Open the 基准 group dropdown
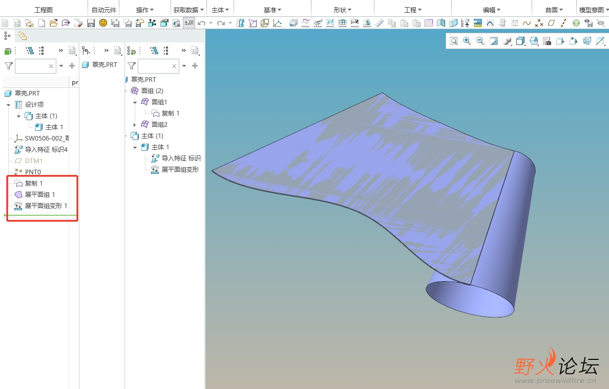The height and width of the screenshot is (389, 609). pos(272,10)
